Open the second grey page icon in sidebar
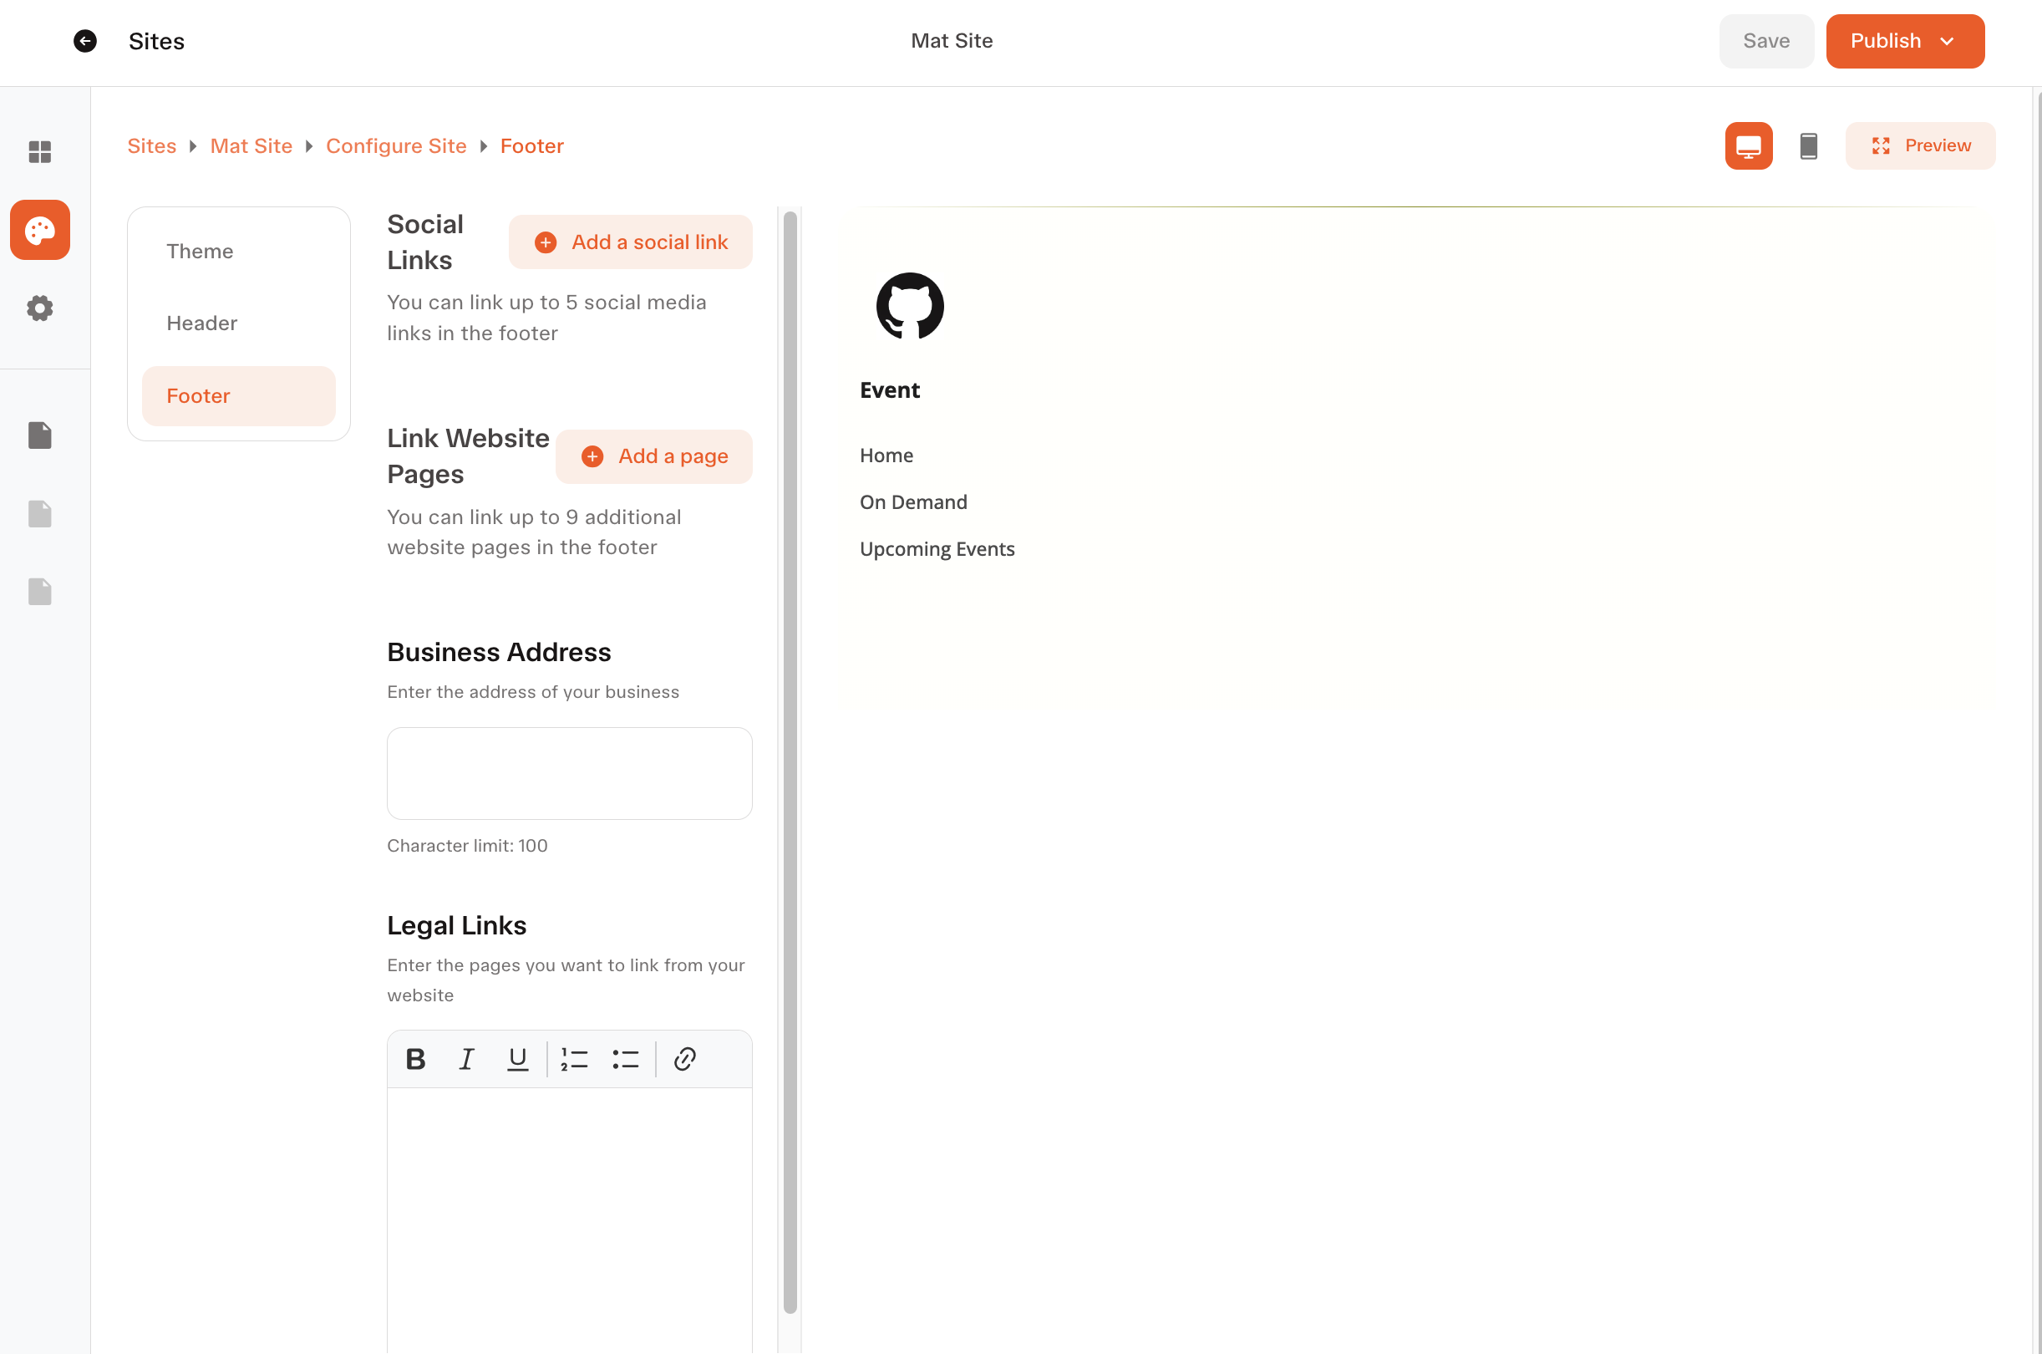This screenshot has height=1354, width=2042. click(40, 514)
